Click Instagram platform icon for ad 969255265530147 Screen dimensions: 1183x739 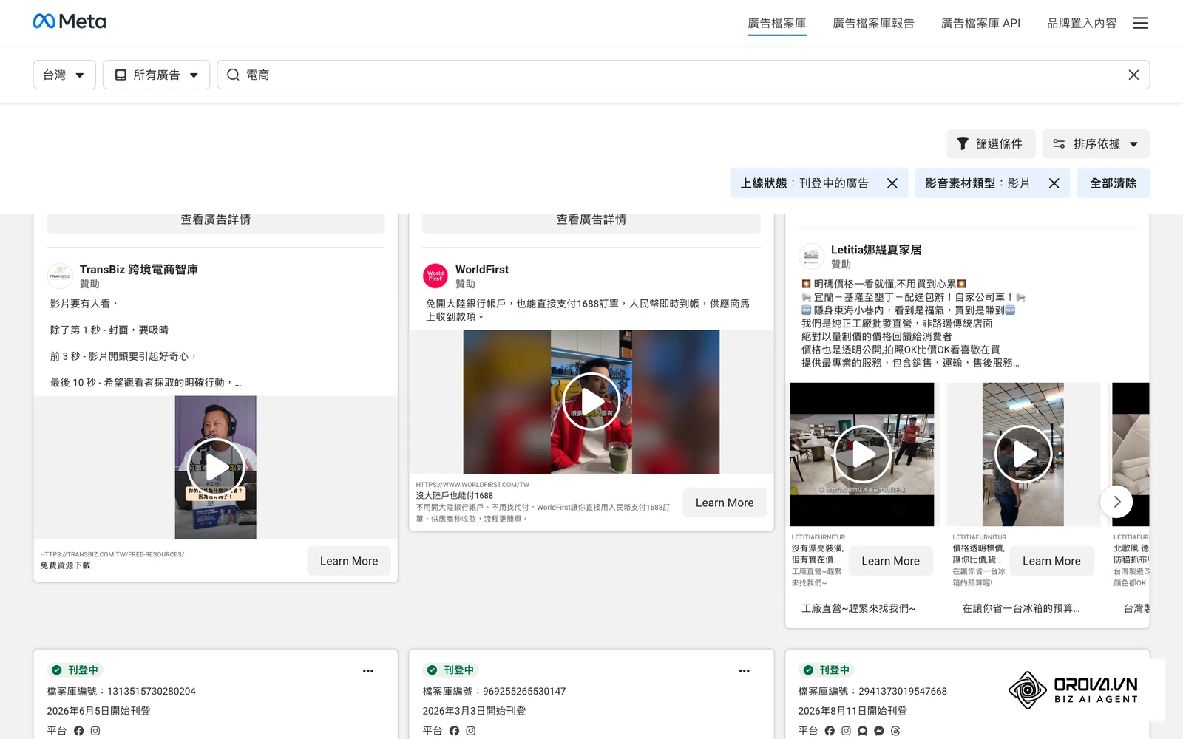coord(471,731)
